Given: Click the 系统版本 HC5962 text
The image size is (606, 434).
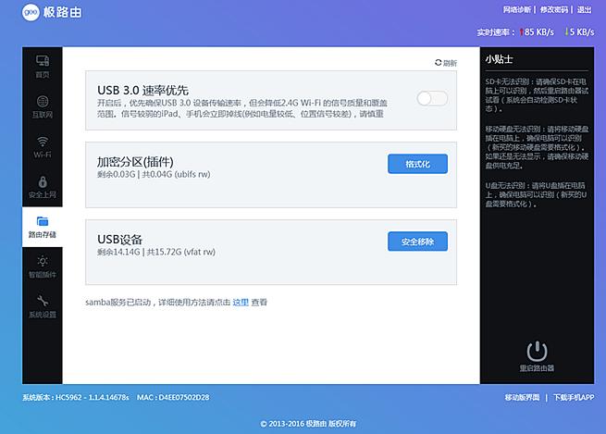Looking at the screenshot, I should click(76, 397).
